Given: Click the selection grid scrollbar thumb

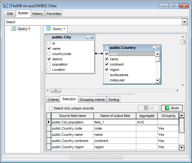Looking at the screenshot, I should 181,125.
